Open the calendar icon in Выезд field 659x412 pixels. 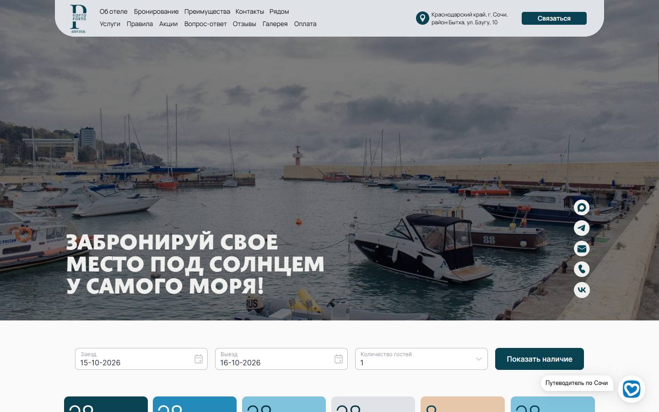tap(339, 359)
